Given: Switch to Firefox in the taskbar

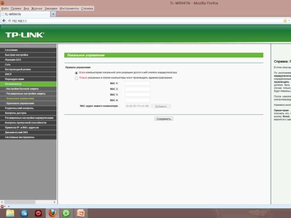Looking at the screenshot, I should [x=52, y=213].
